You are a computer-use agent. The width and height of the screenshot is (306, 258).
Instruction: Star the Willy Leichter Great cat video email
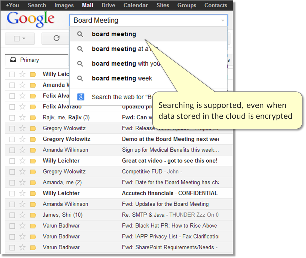22,161
